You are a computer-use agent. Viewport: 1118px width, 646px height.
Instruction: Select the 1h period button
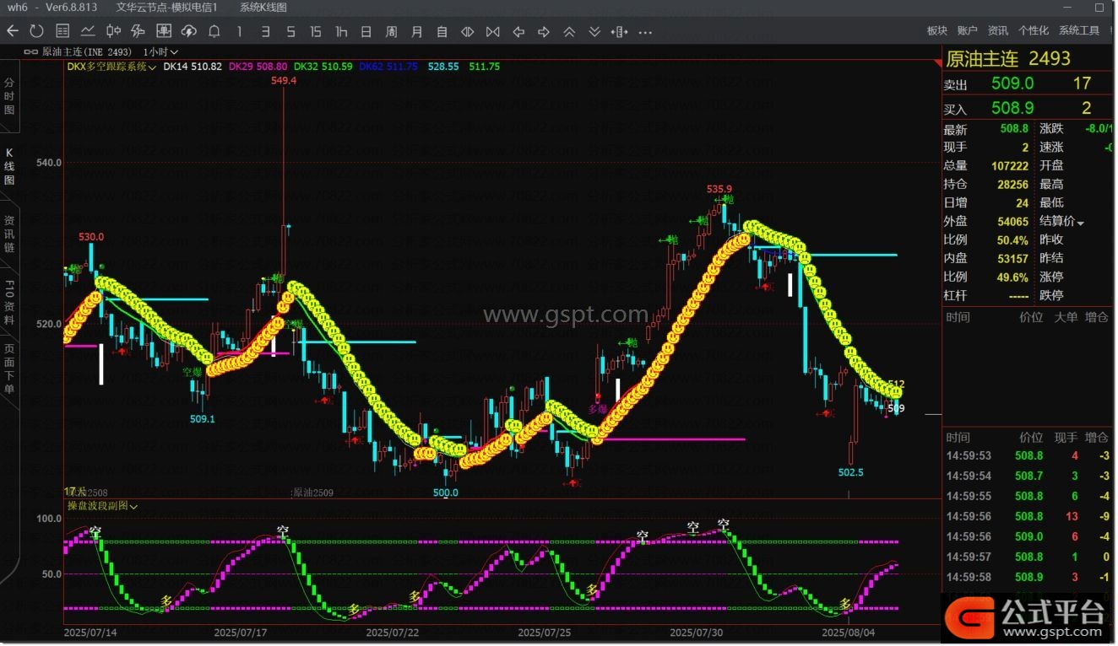[x=341, y=32]
